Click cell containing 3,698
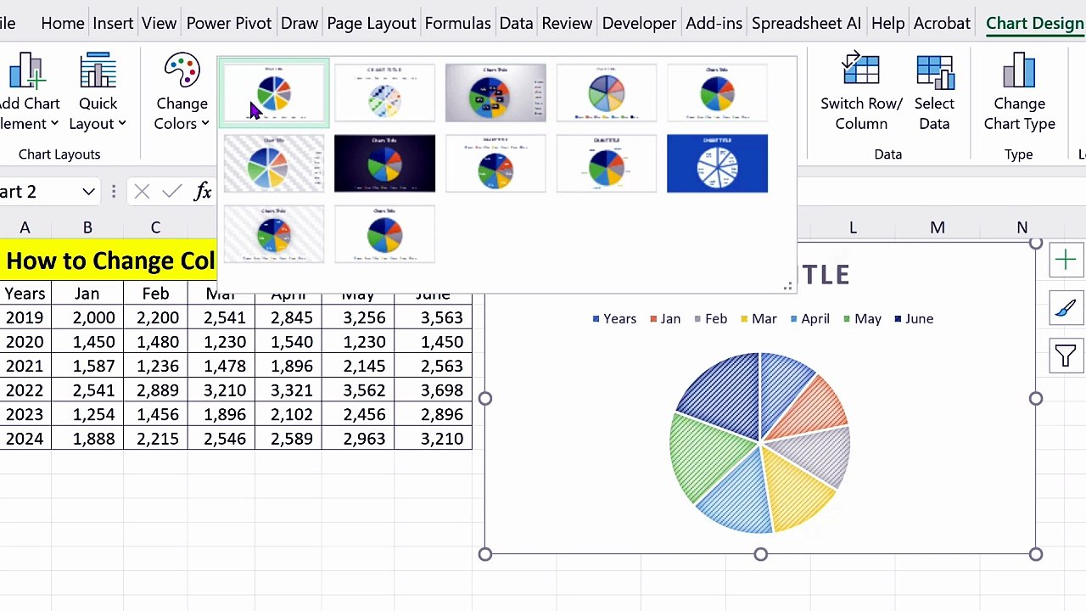This screenshot has width=1086, height=611. 434,390
